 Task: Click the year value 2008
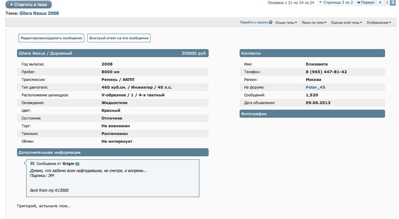point(107,64)
